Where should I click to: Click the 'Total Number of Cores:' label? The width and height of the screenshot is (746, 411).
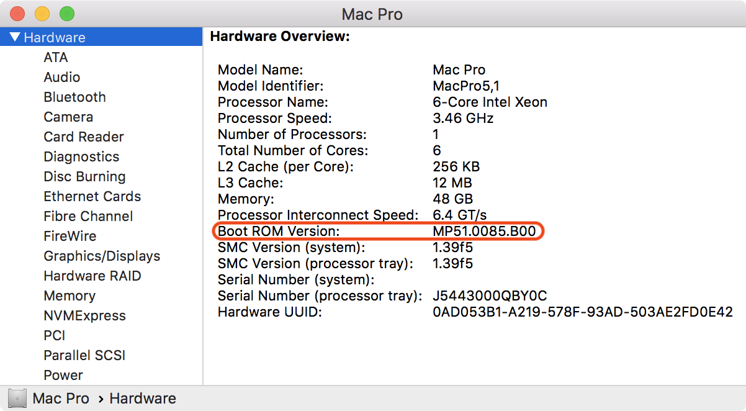[x=293, y=150]
